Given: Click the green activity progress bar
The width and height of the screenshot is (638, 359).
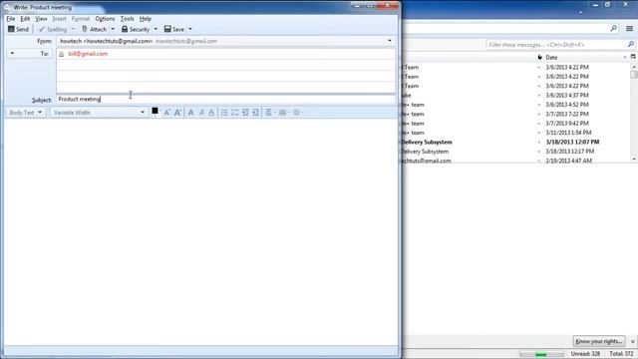Looking at the screenshot, I should click(541, 355).
